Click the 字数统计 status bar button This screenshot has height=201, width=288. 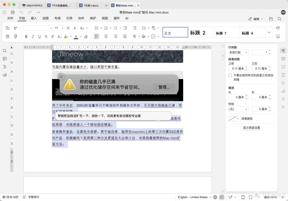tap(31, 197)
